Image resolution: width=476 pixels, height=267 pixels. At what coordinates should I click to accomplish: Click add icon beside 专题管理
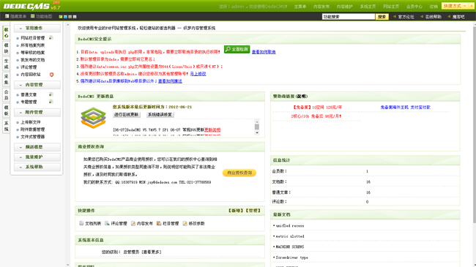51,102
